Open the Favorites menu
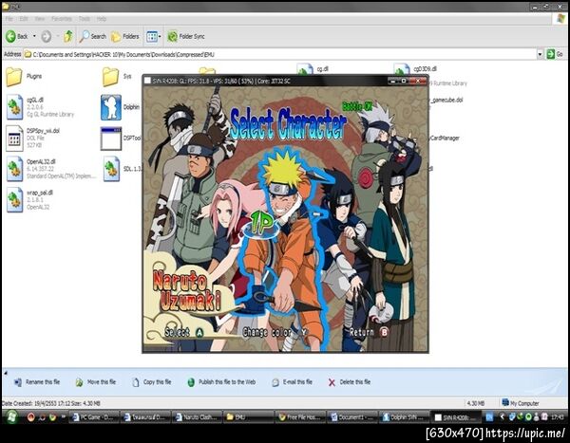 tap(62, 19)
